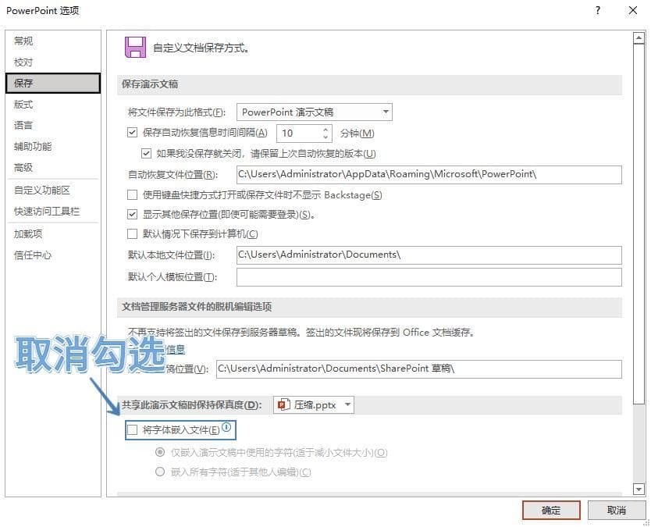This screenshot has height=527, width=651.
Task: Open 快速访问工具栏 category
Action: 53,211
